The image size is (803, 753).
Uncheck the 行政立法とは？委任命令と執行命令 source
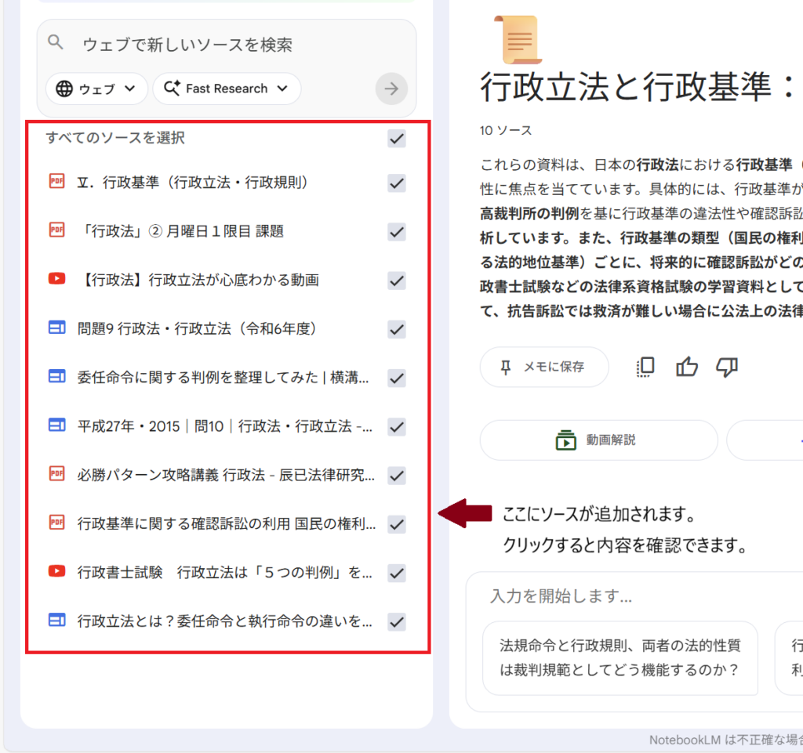pyautogui.click(x=396, y=621)
